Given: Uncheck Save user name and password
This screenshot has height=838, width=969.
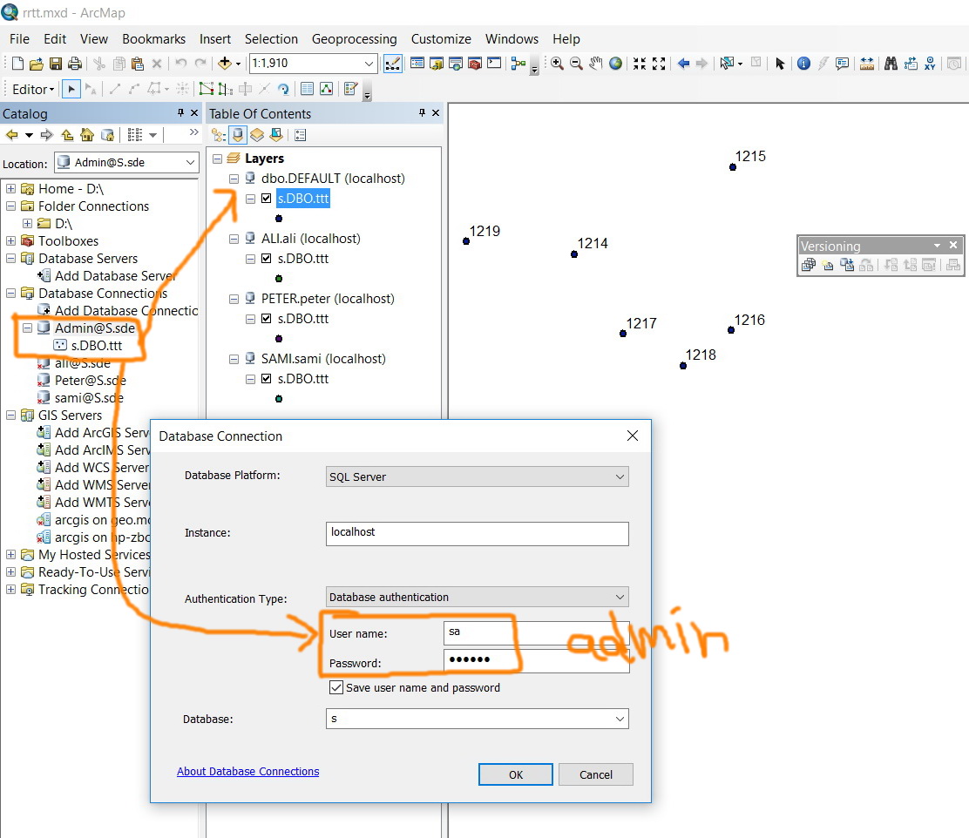Looking at the screenshot, I should [336, 687].
